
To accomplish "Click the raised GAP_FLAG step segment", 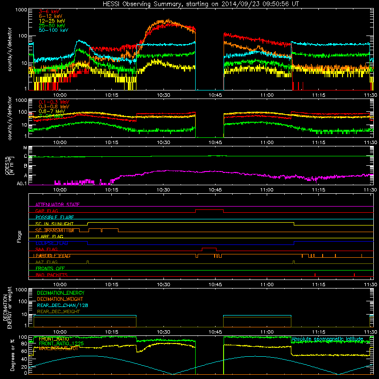I will (x=209, y=209).
